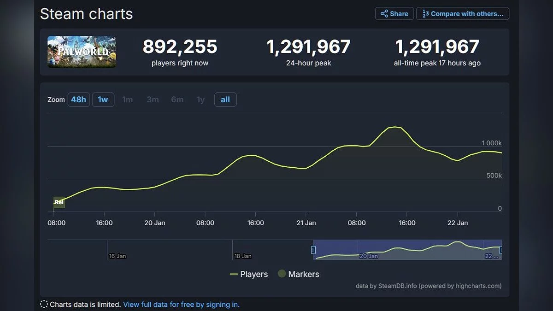Click the highlighted navigator selection window
Screen dimensions: 553x311
click(x=407, y=250)
